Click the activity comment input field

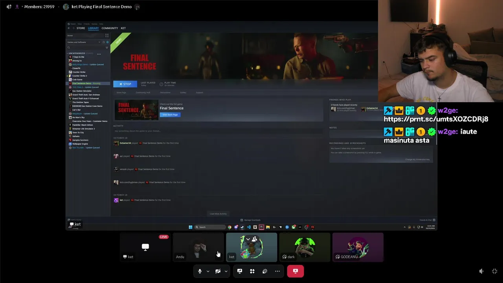(x=218, y=131)
